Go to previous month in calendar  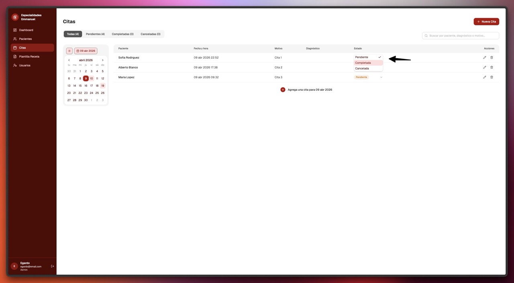pos(69,60)
